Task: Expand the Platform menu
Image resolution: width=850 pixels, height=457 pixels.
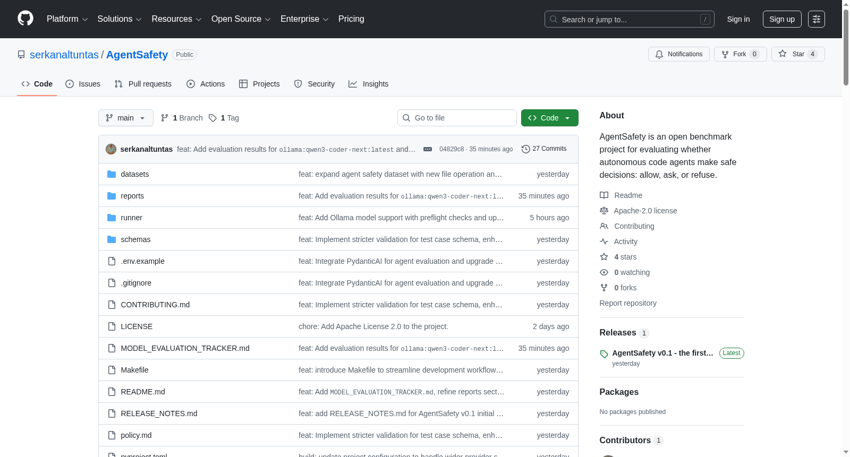Action: point(67,19)
